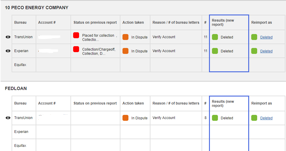Click green Deleted result icon, PECO TransUnion row
The height and width of the screenshot is (151, 286).
[x=215, y=37]
